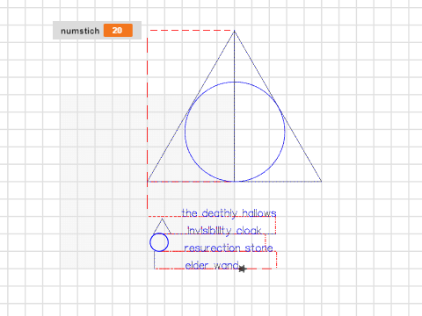The image size is (422, 316).
Task: Click the small triangle legend symbol
Action: click(162, 226)
